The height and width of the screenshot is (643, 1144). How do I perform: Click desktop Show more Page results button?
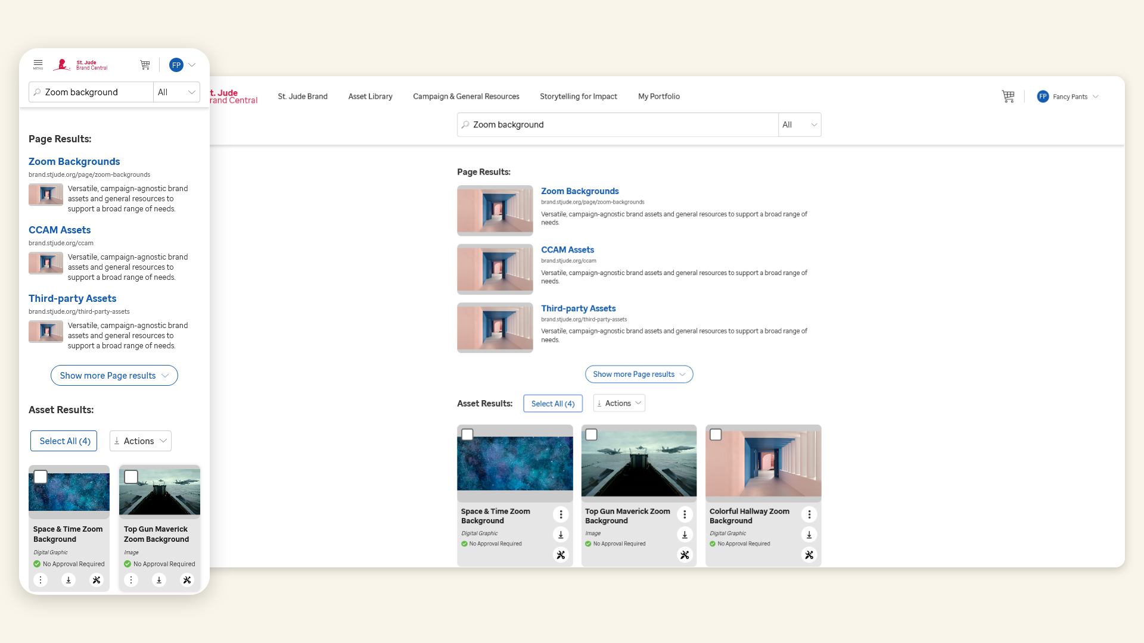pyautogui.click(x=639, y=374)
